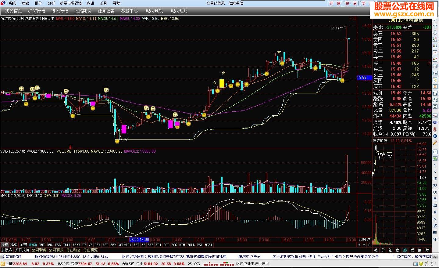This screenshot has height=268, width=439.
Task: Select the 月 monthly period in sidebar
Action: tap(435, 212)
